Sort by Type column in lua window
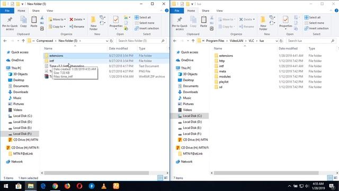The image size is (339, 191). [x=312, y=48]
